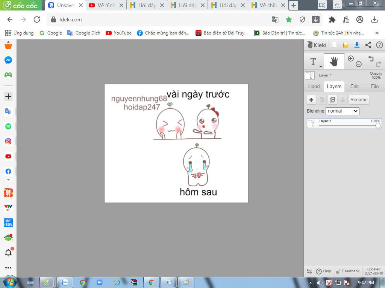Open an image using the yellow folder icon
The height and width of the screenshot is (288, 385).
tap(346, 45)
